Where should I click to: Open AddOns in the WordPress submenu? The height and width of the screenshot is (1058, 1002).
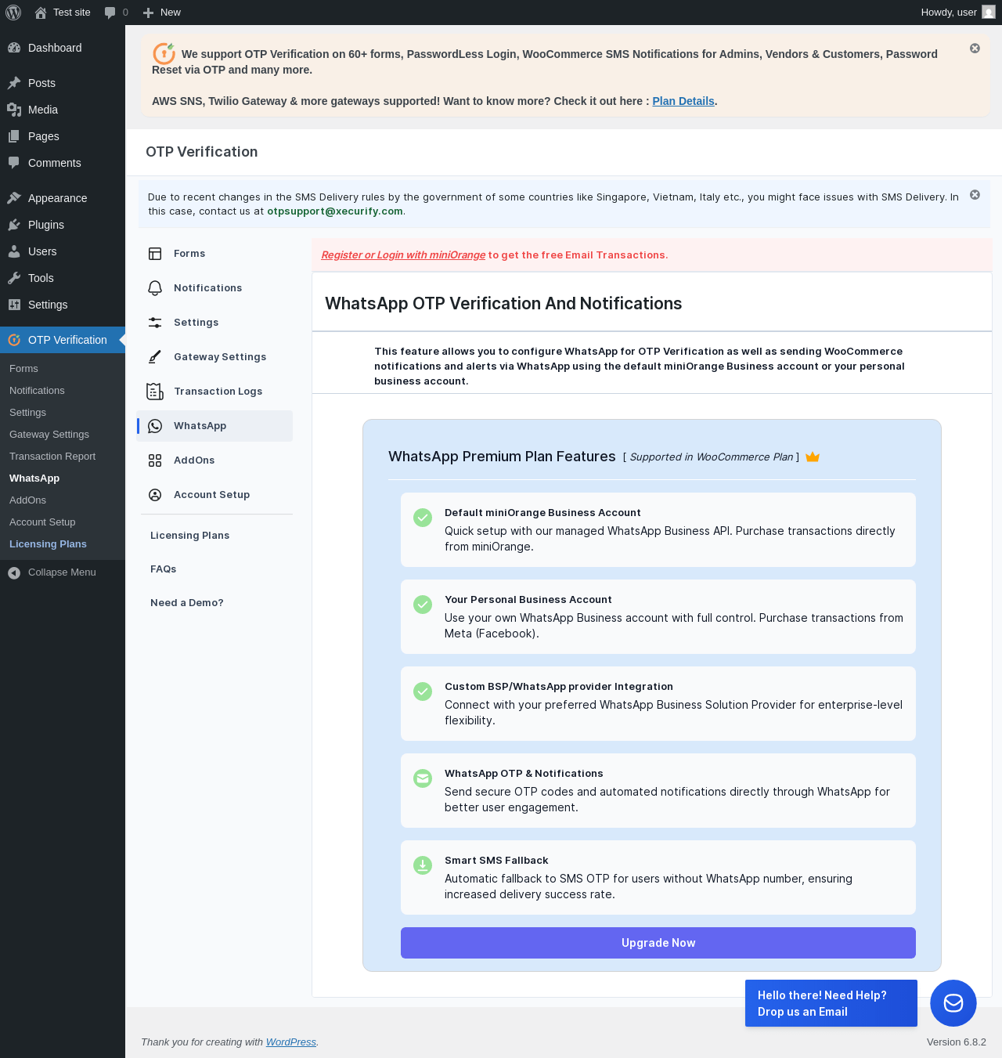(27, 500)
